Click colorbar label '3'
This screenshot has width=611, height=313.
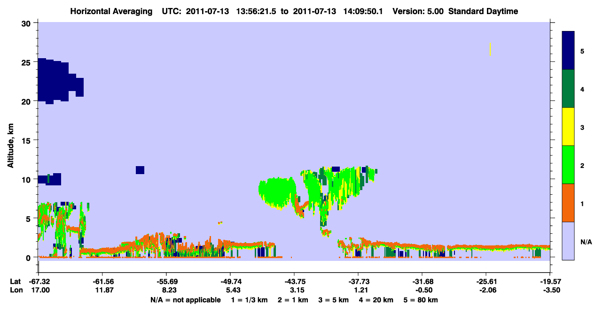582,127
